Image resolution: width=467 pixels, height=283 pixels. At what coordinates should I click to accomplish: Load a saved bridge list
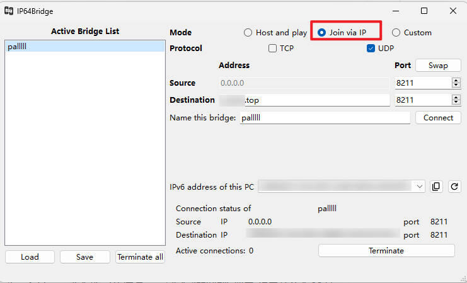30,257
